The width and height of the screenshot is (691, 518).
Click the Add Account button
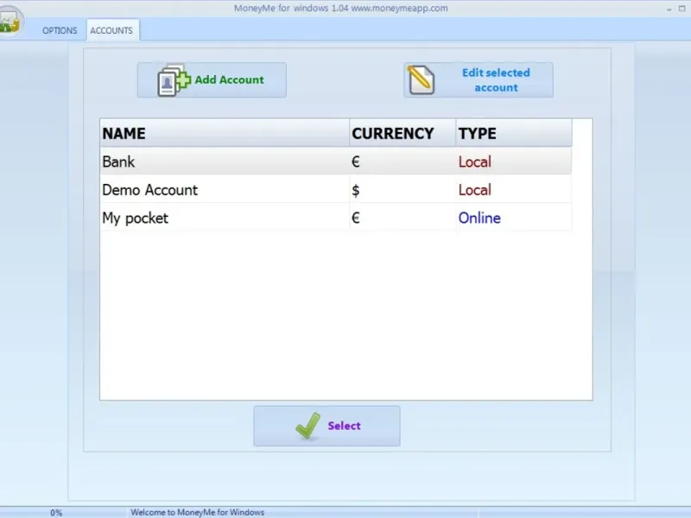click(x=212, y=79)
